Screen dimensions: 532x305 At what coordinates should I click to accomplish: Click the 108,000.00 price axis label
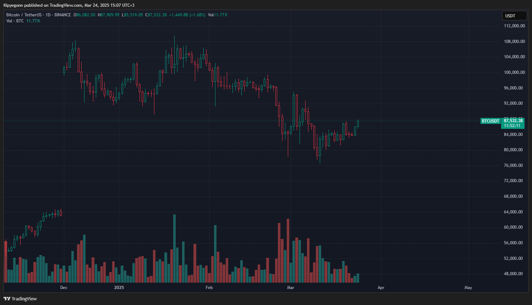click(514, 42)
